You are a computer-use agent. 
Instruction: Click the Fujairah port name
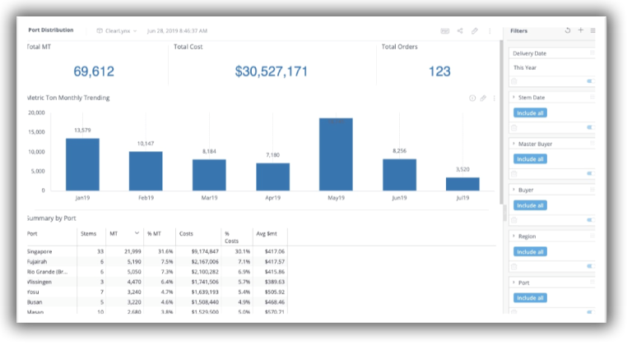(x=37, y=262)
